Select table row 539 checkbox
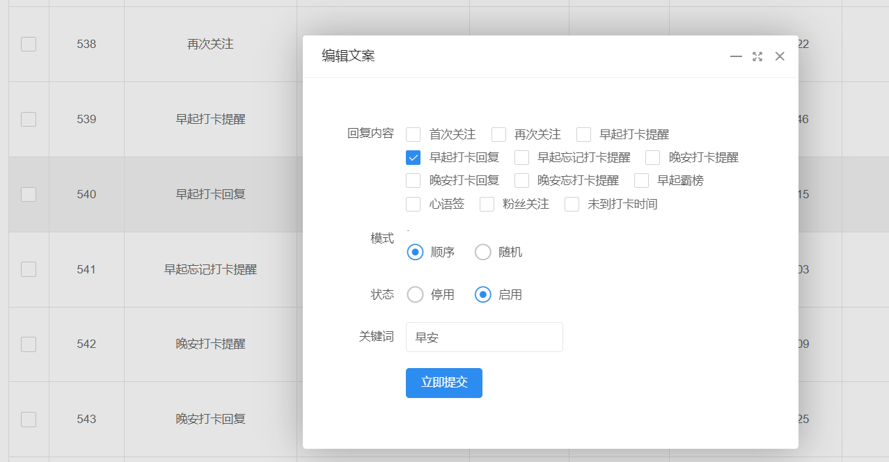 click(29, 119)
